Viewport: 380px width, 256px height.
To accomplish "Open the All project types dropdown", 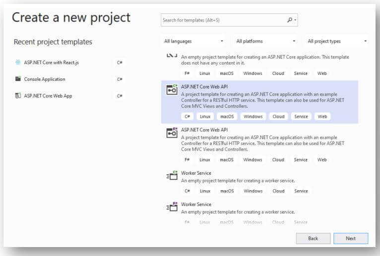I will click(337, 41).
